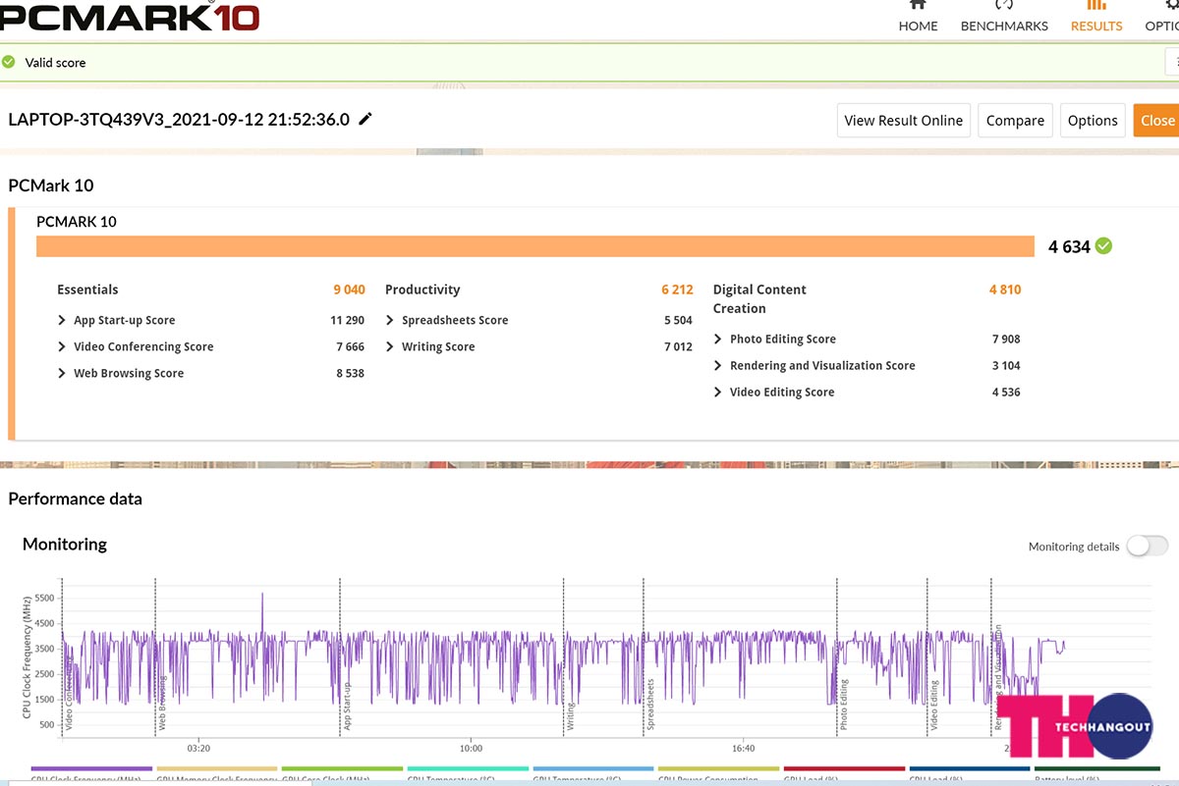Viewport: 1179px width, 786px height.
Task: Switch to the RESULTS tab
Action: [x=1096, y=17]
